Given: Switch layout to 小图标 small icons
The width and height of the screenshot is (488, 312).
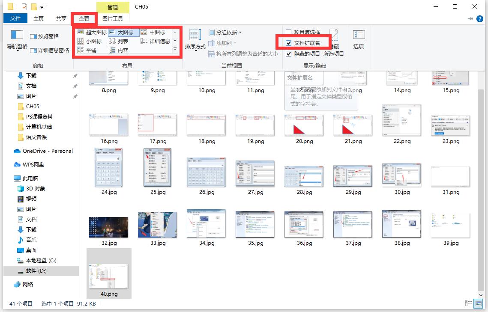Looking at the screenshot, I should [x=90, y=41].
